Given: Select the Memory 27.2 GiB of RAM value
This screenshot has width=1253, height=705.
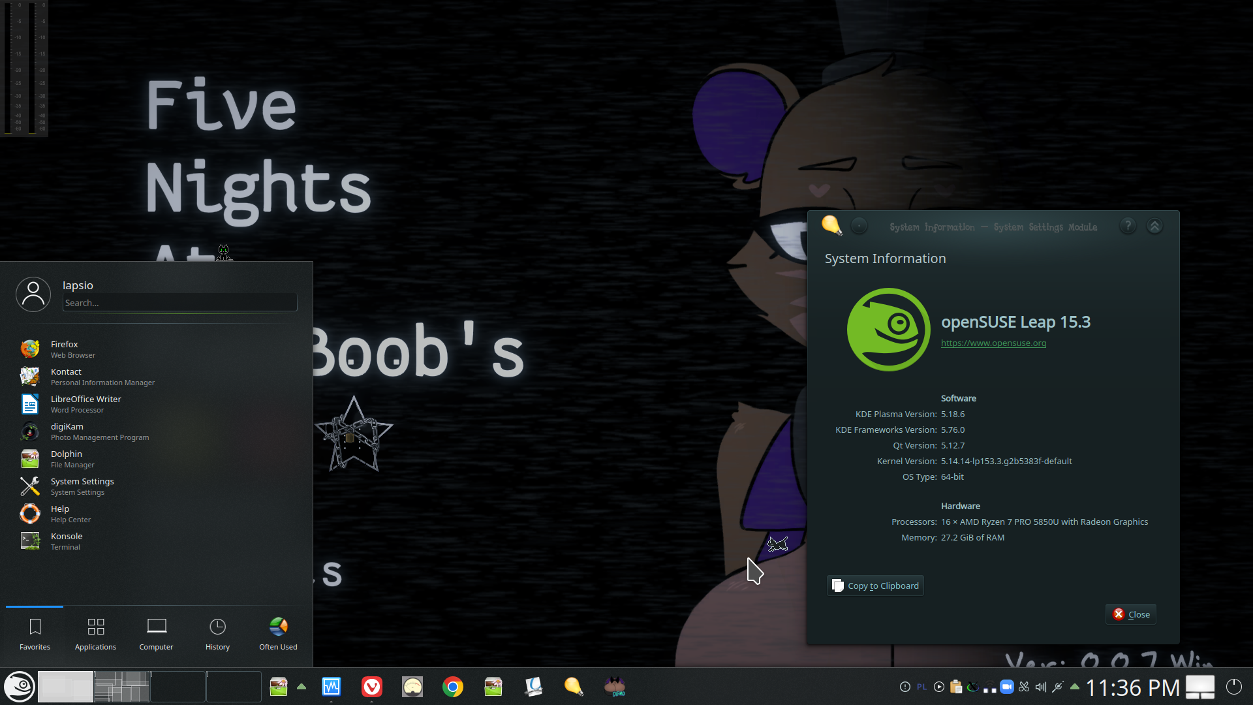Looking at the screenshot, I should pos(972,538).
